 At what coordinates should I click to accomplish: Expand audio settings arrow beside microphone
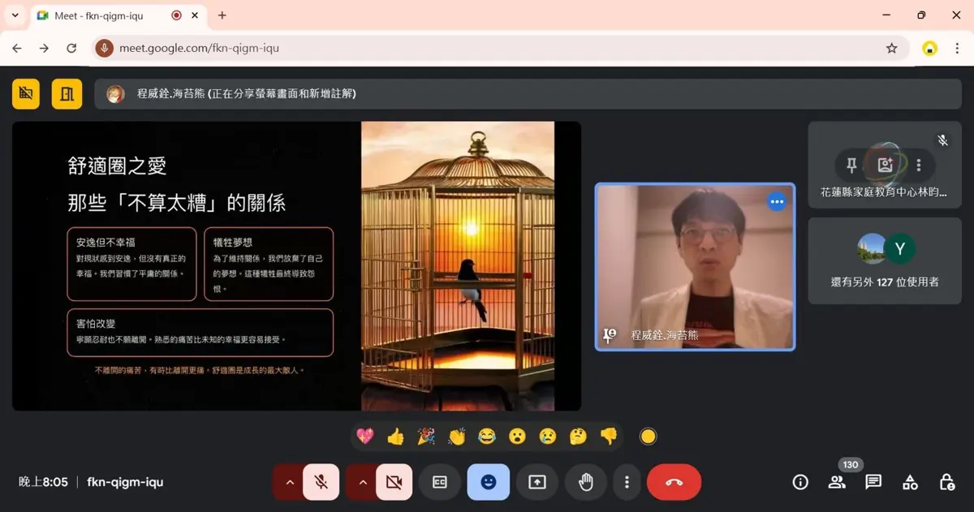pyautogui.click(x=289, y=482)
